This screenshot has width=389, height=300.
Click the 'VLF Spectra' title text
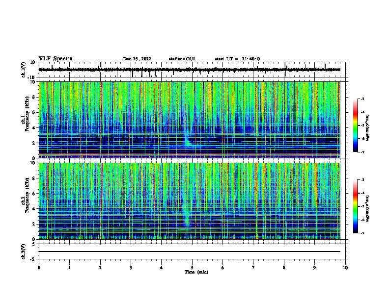[56, 59]
